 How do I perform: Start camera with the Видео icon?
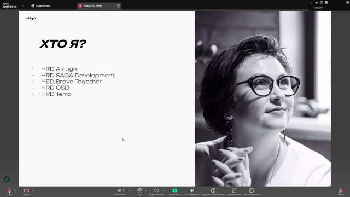[26, 190]
